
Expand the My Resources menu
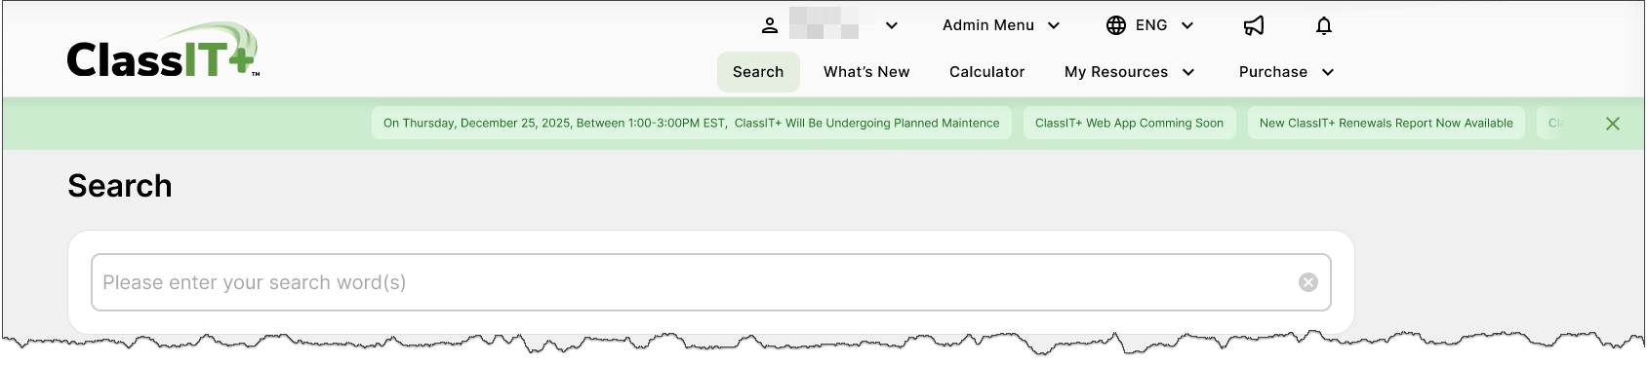[1130, 72]
